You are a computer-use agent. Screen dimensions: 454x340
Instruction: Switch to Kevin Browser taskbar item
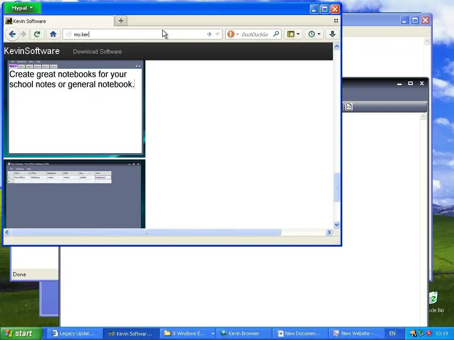click(244, 333)
